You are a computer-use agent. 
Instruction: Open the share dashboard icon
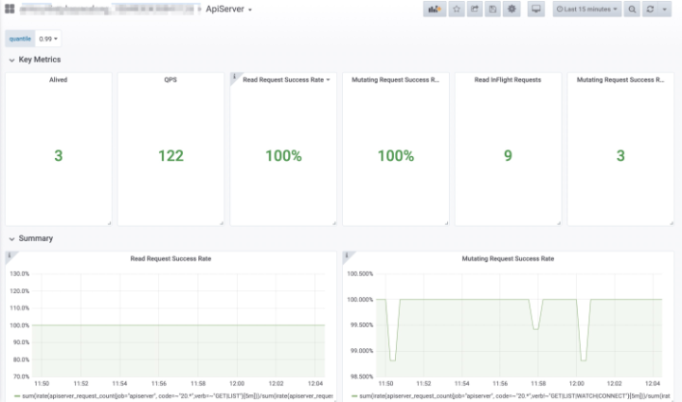point(475,9)
